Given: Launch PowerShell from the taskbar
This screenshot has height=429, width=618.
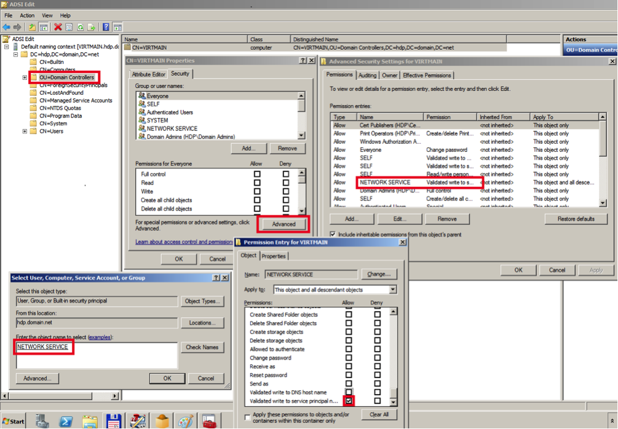Looking at the screenshot, I should click(x=66, y=422).
